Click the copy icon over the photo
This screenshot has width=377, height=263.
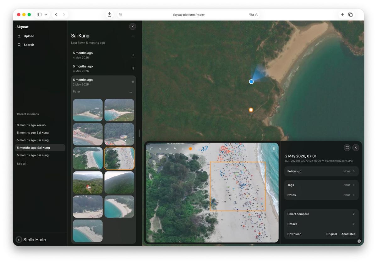pyautogui.click(x=274, y=148)
